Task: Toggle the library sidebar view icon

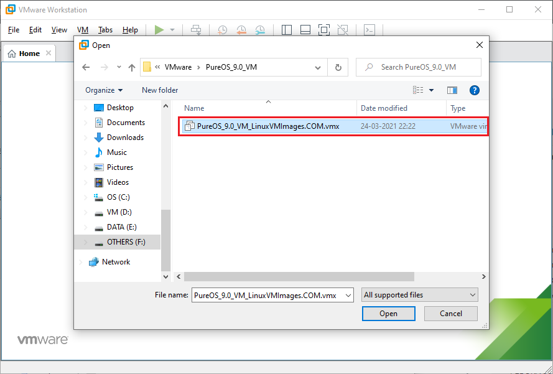Action: coord(287,30)
